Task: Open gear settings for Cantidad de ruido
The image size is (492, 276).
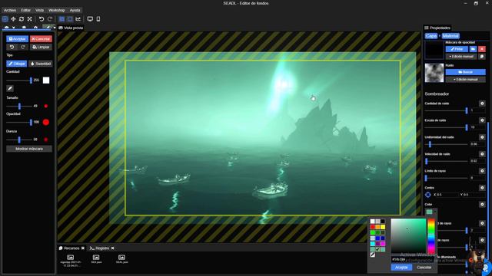Action: click(x=482, y=103)
